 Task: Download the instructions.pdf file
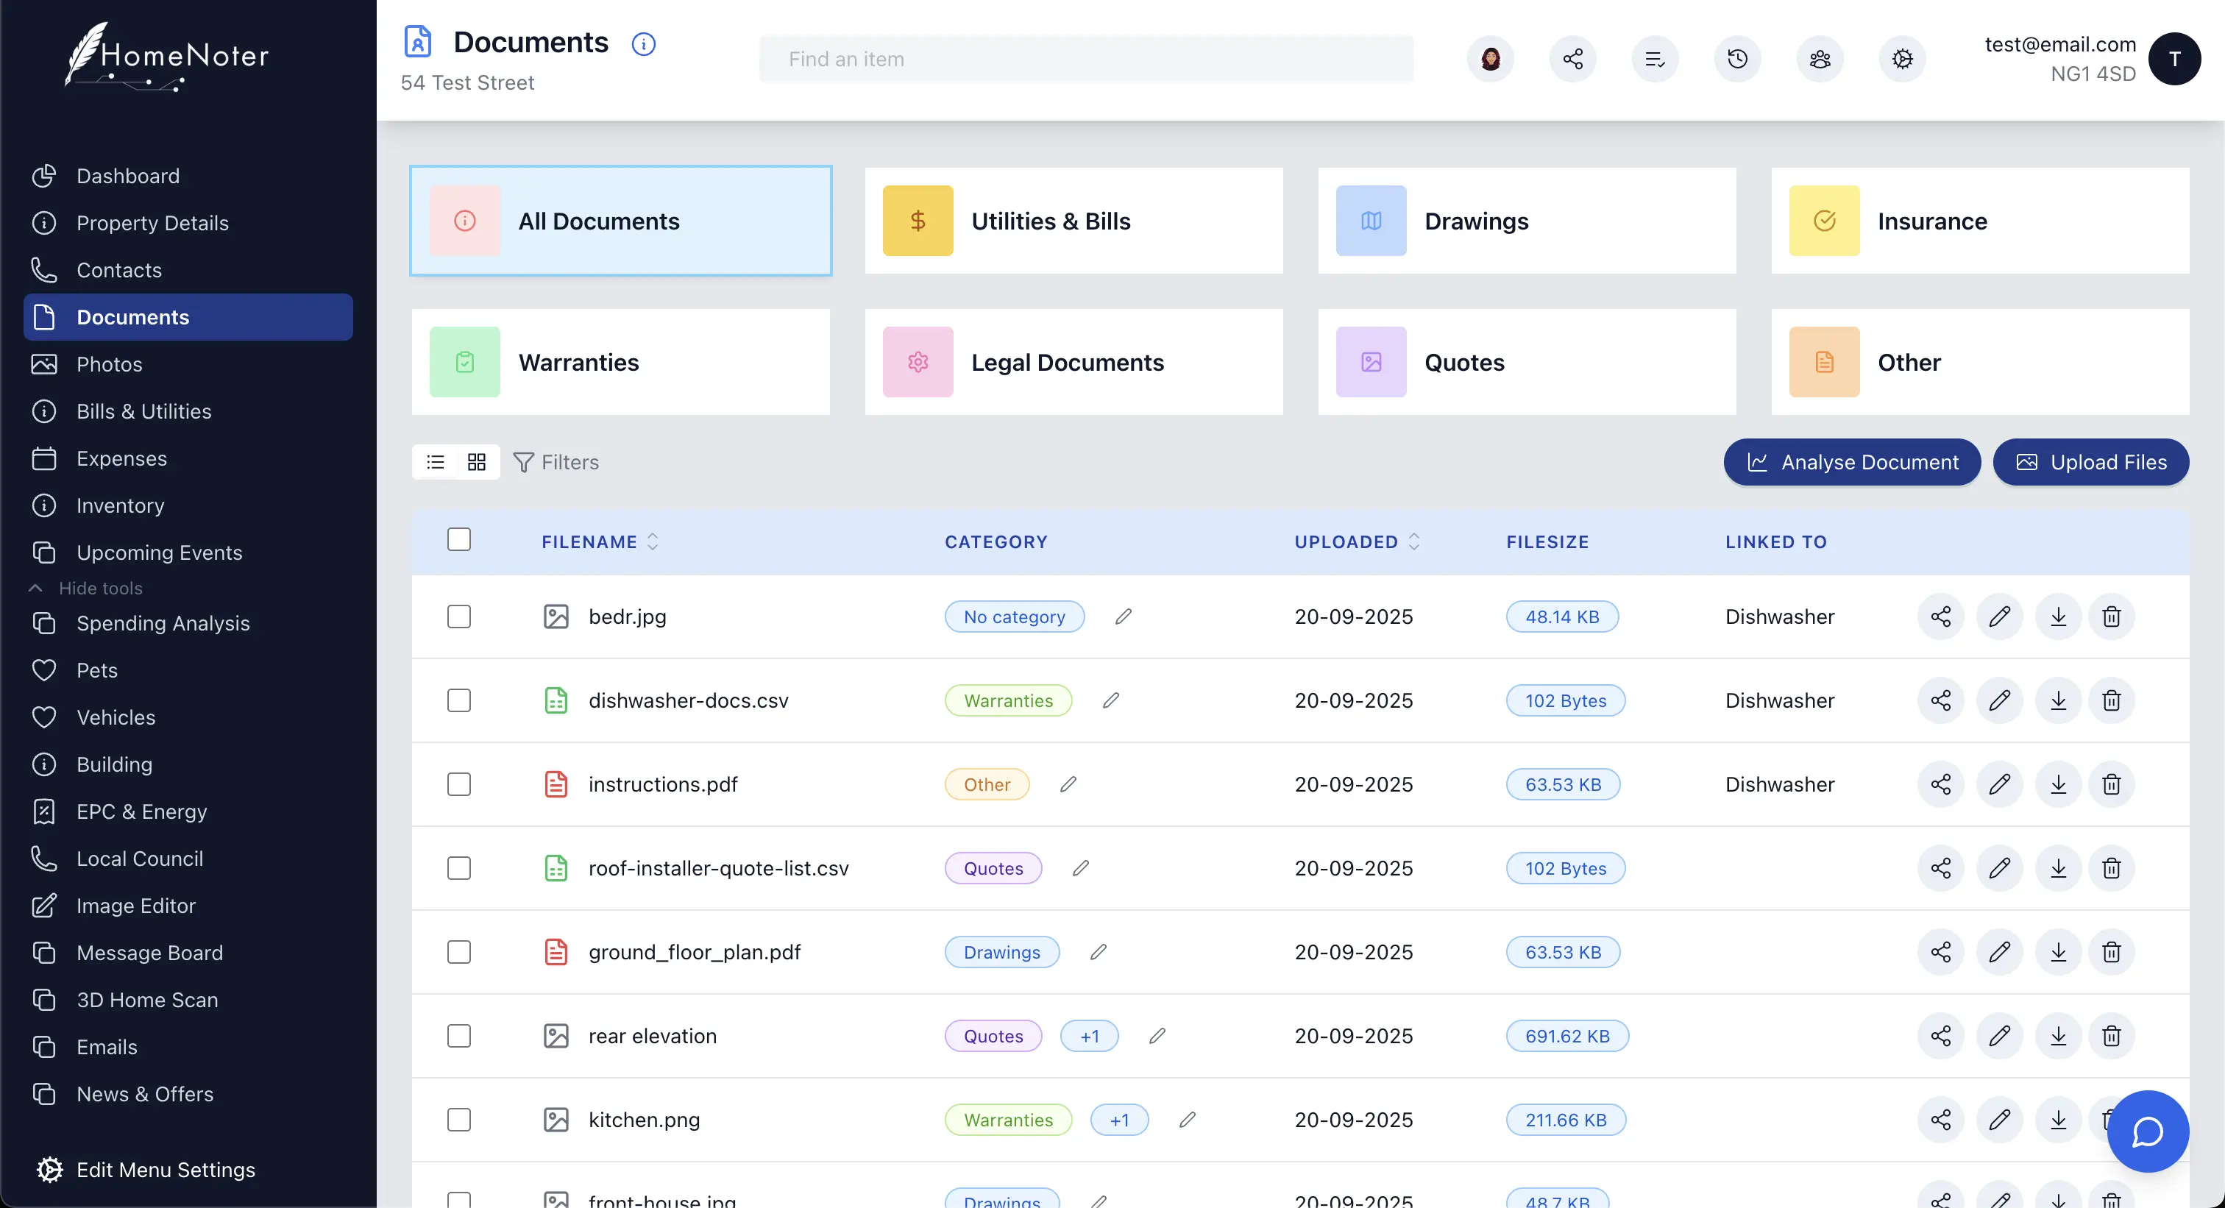coord(2057,784)
